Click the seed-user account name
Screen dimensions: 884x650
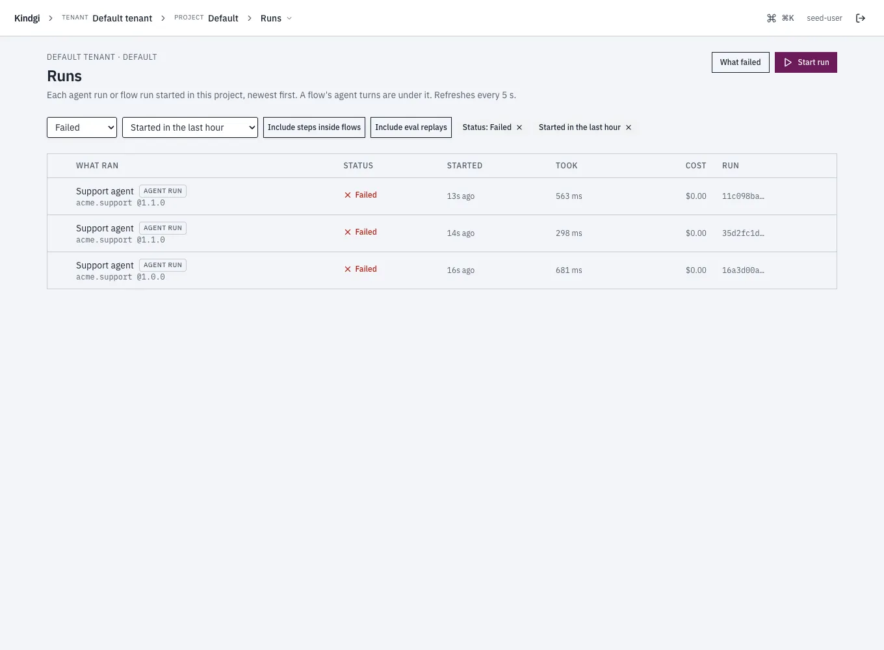(824, 18)
